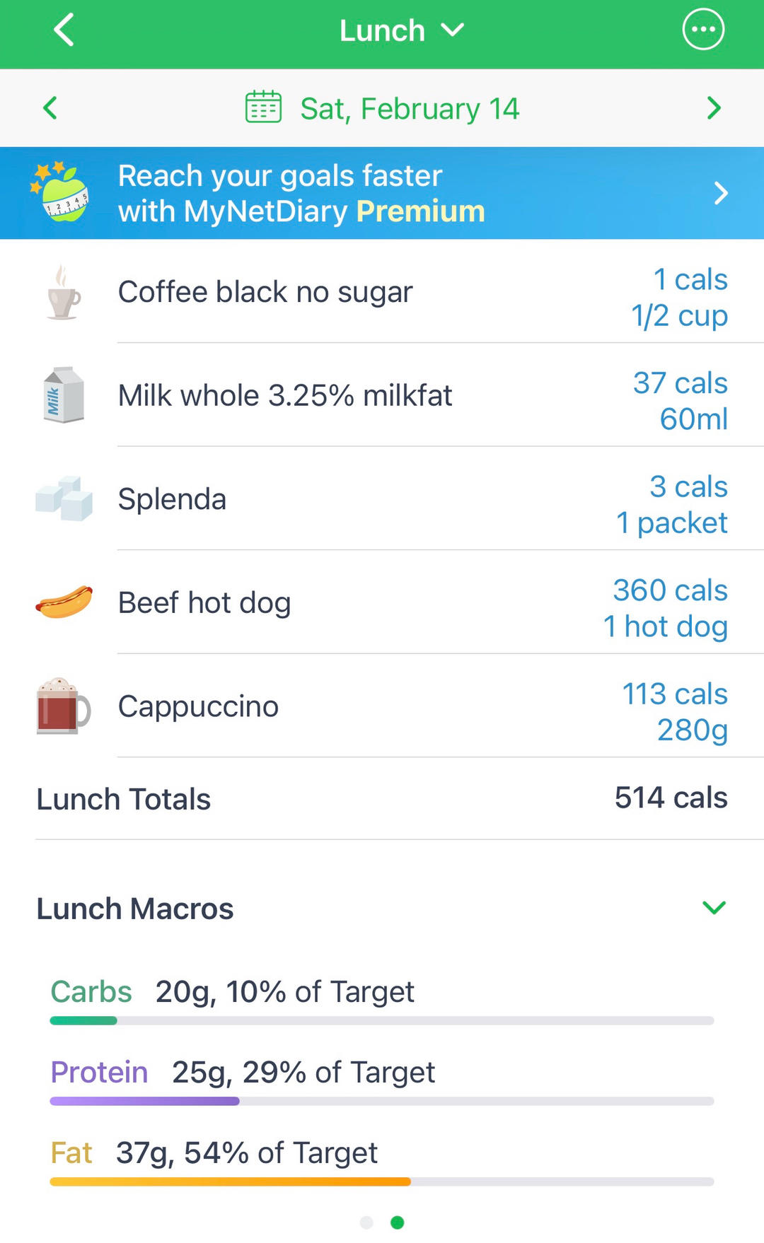The height and width of the screenshot is (1243, 764).
Task: Open the MyNetDiary Premium banner
Action: tap(382, 193)
